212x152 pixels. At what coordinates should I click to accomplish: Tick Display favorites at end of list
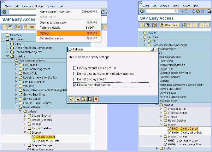pyautogui.click(x=75, y=68)
